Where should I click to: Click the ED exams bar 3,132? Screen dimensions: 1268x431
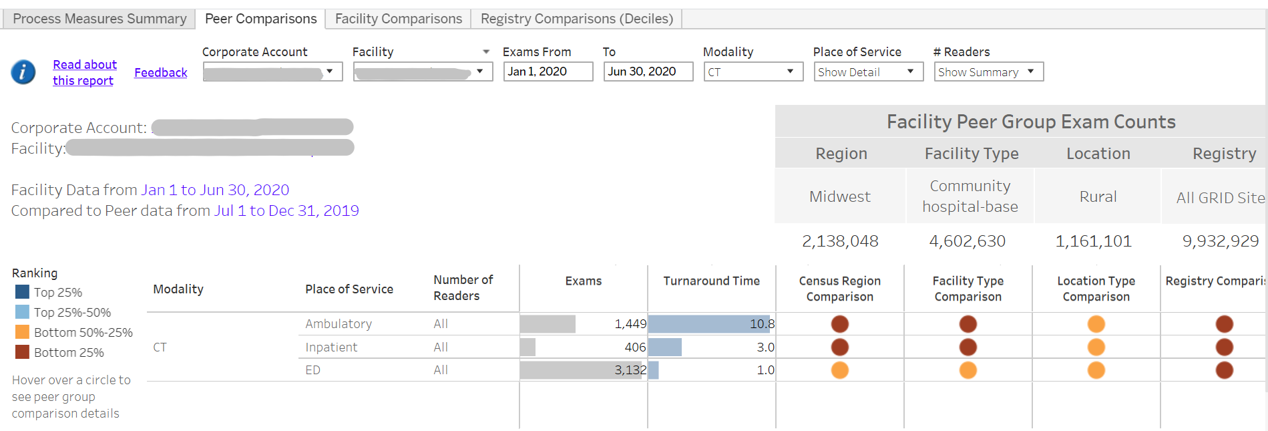[580, 370]
